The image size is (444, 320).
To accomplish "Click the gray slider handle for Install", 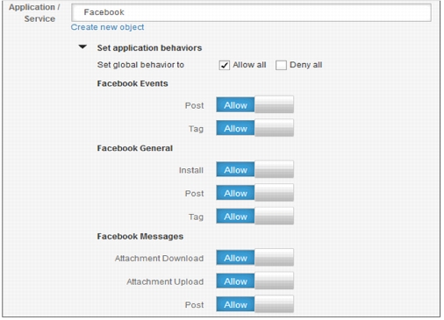I will coord(274,169).
